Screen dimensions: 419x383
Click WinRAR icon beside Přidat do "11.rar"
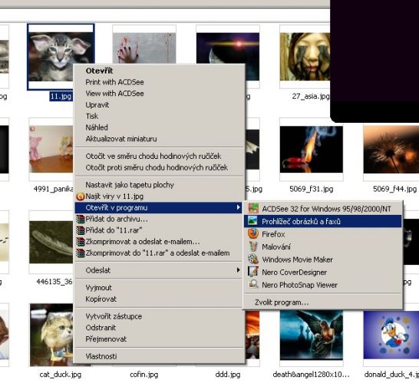(80, 230)
